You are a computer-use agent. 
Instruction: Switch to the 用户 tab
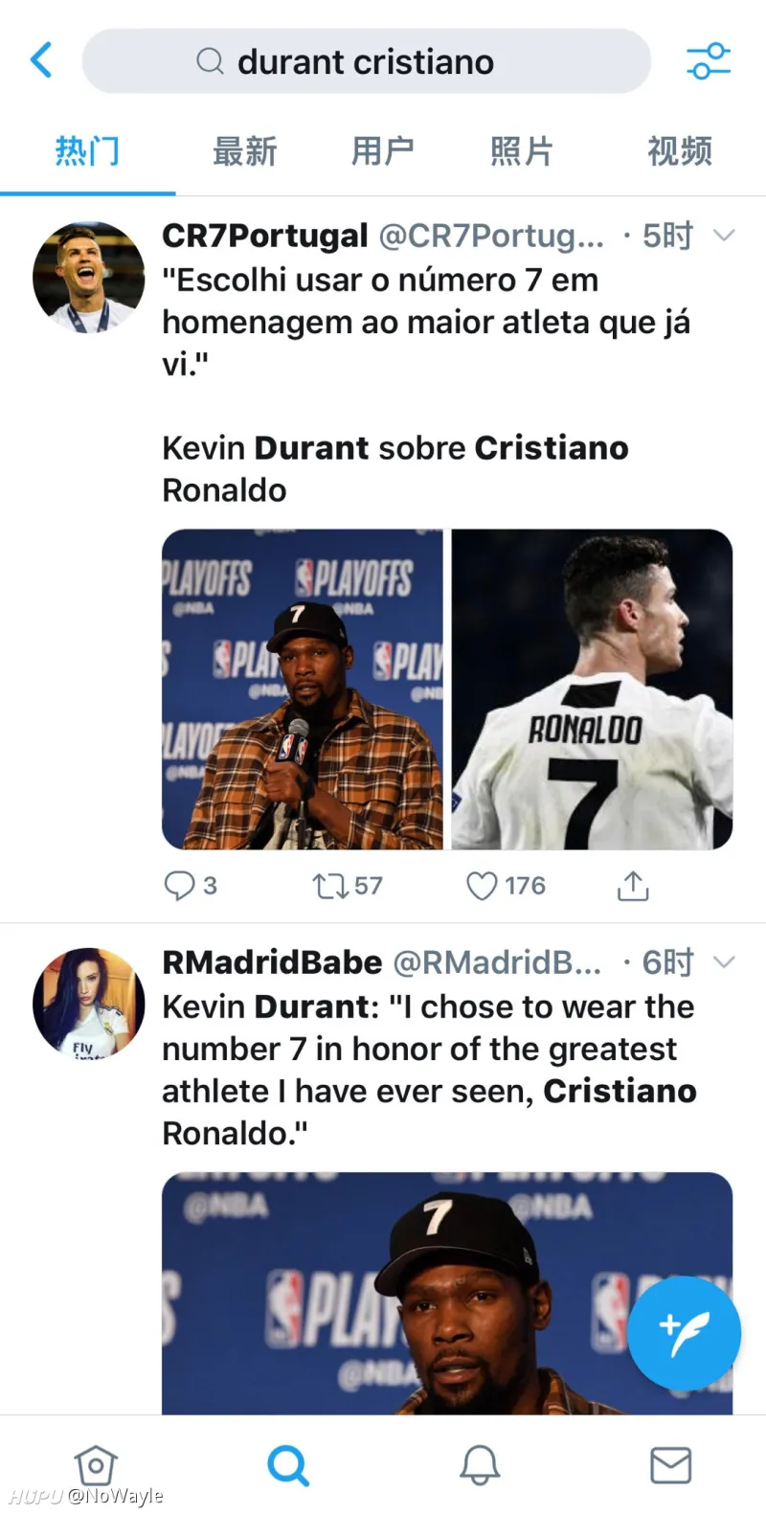point(382,151)
